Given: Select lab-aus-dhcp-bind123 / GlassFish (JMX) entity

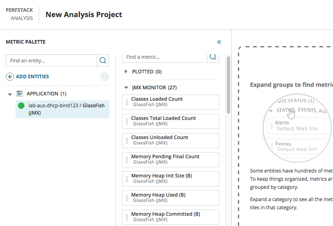Looking at the screenshot, I should pyautogui.click(x=62, y=109).
